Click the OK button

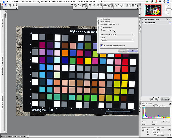(x=133, y=51)
